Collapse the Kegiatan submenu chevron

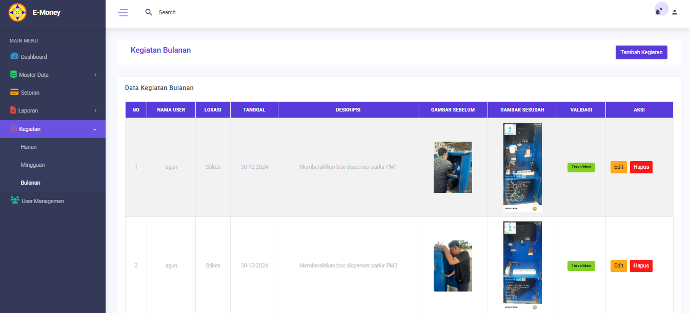tap(95, 129)
